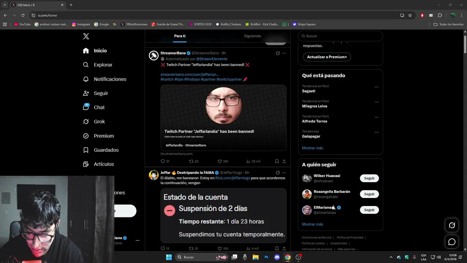Open Instagram bookmark in bookmarks bar
This screenshot has width=467, height=263.
pos(81,24)
